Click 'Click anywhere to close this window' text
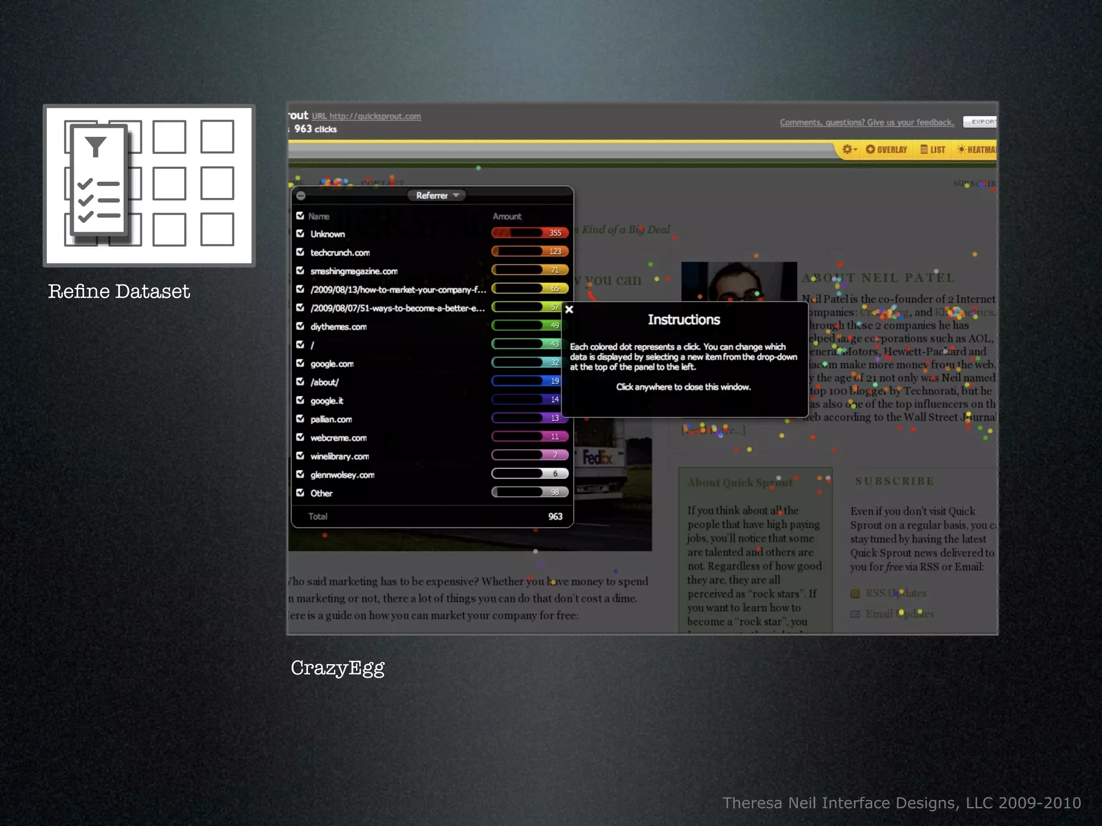The image size is (1102, 826). [x=683, y=387]
